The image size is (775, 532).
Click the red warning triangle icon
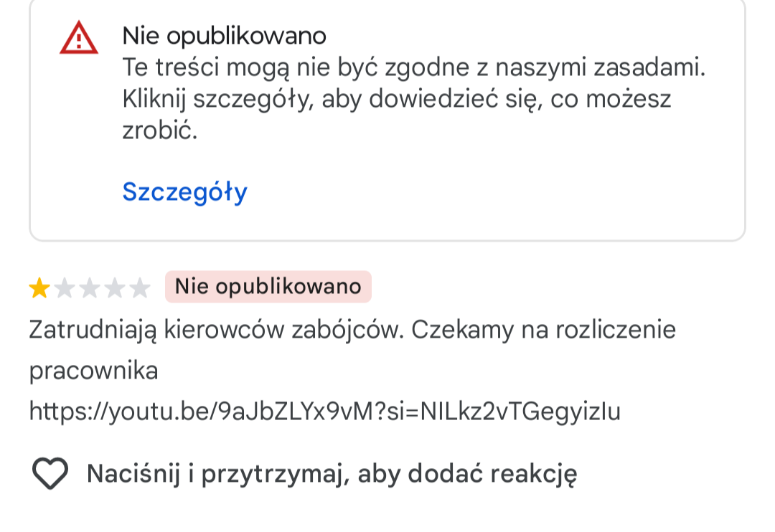[x=79, y=38]
